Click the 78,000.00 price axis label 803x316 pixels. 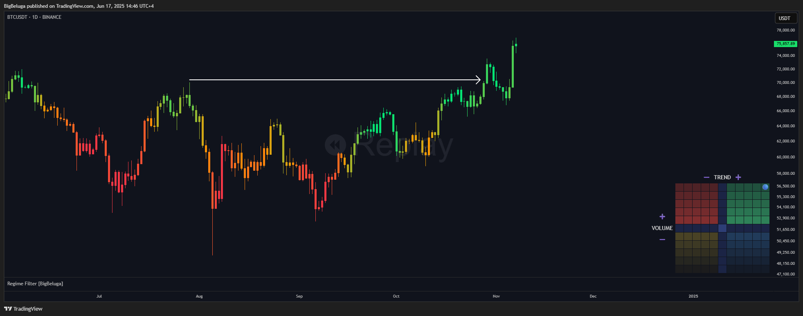[786, 30]
